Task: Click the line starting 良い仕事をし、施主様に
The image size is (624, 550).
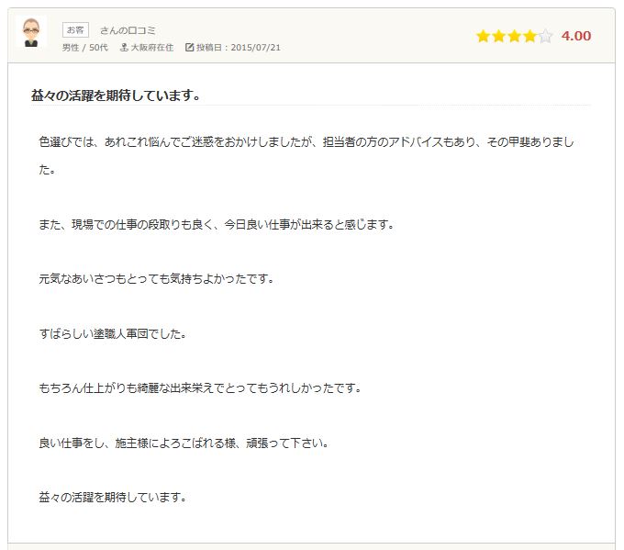Action: [184, 443]
